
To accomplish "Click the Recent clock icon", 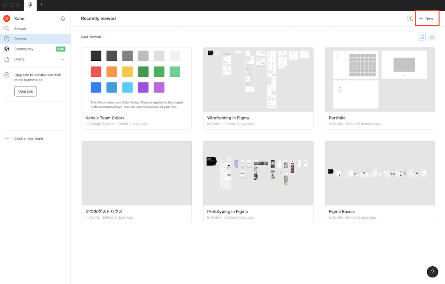I will [7, 39].
